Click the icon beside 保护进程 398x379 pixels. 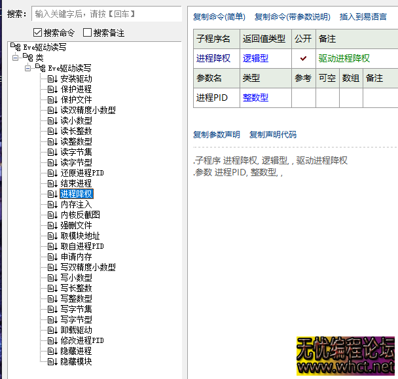[53, 89]
